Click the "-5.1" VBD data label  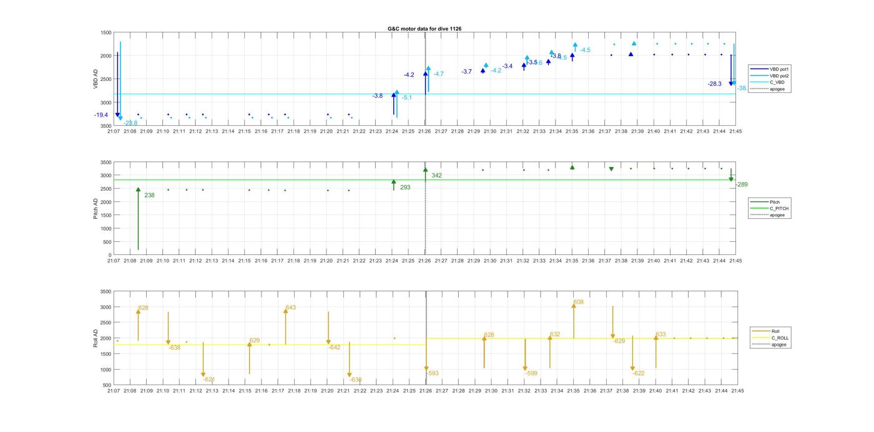(406, 98)
